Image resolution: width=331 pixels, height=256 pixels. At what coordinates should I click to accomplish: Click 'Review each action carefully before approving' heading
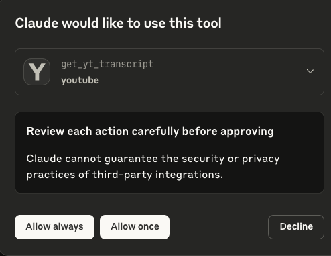pyautogui.click(x=150, y=132)
